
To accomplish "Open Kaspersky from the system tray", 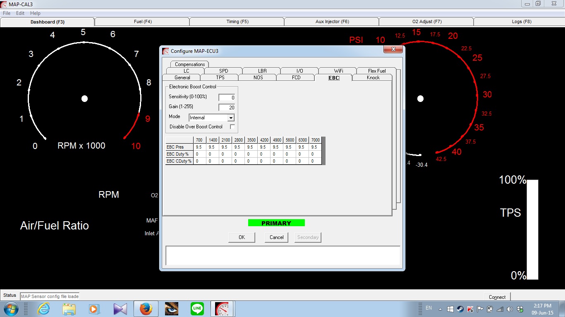I will tap(470, 309).
